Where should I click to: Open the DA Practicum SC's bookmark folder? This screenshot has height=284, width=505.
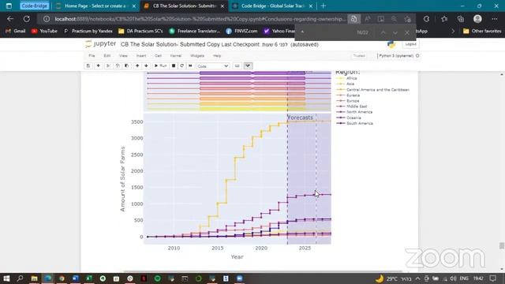pyautogui.click(x=140, y=32)
